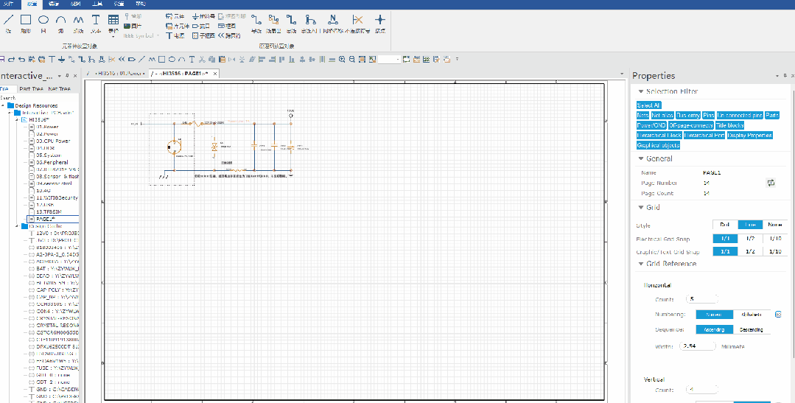
Task: Click the zoom in magnifier icon
Action: [341, 59]
